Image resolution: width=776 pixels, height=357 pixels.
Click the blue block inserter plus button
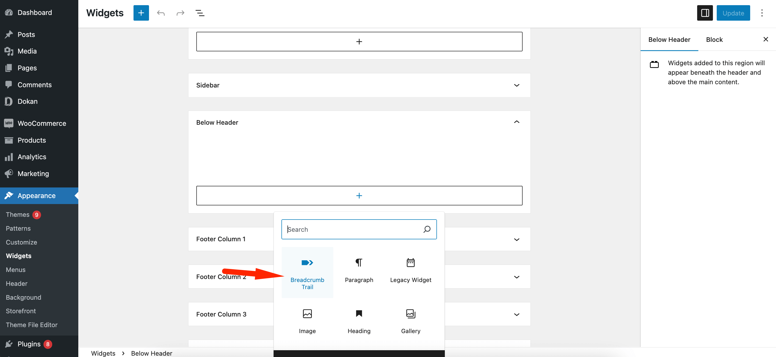(141, 13)
